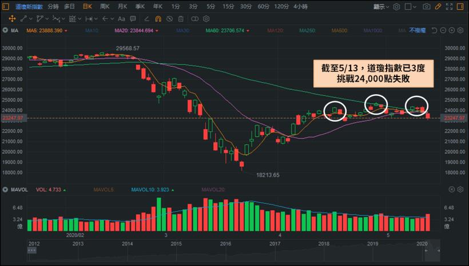Image resolution: width=469 pixels, height=266 pixels.
Task: Delete drawings with the trash icon
Action: (181, 19)
